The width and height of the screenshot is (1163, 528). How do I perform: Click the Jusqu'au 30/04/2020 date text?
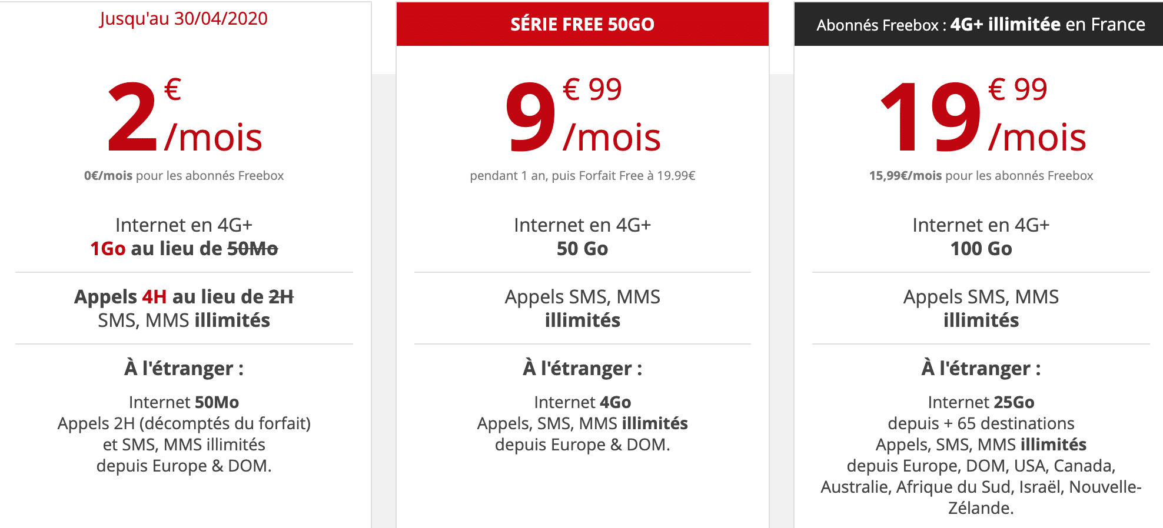pos(184,19)
